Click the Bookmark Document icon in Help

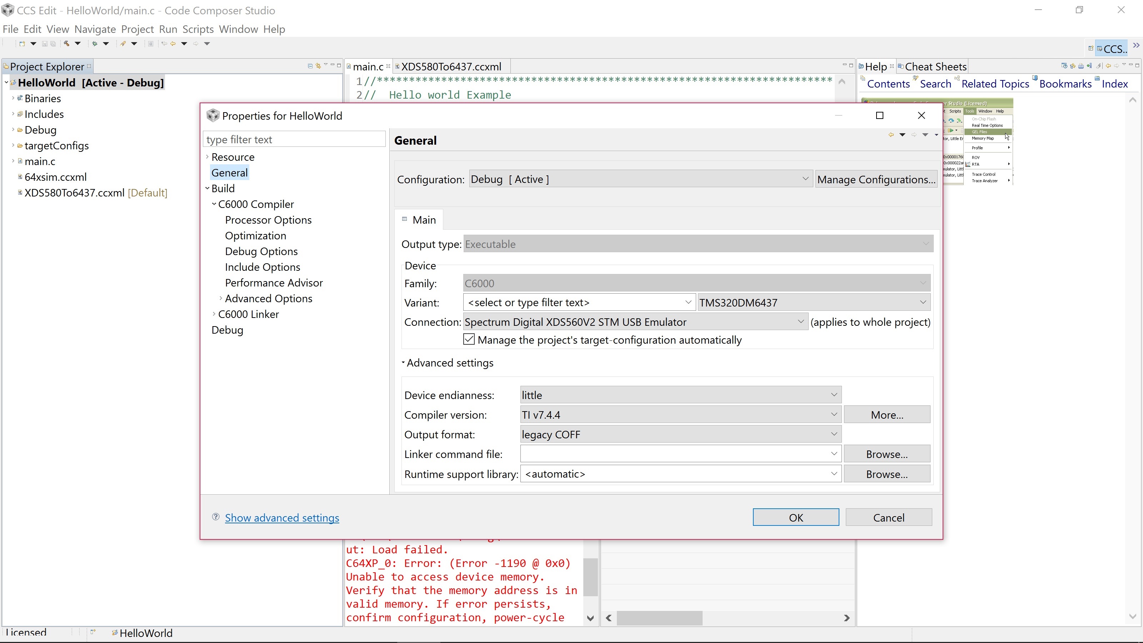coord(1089,66)
